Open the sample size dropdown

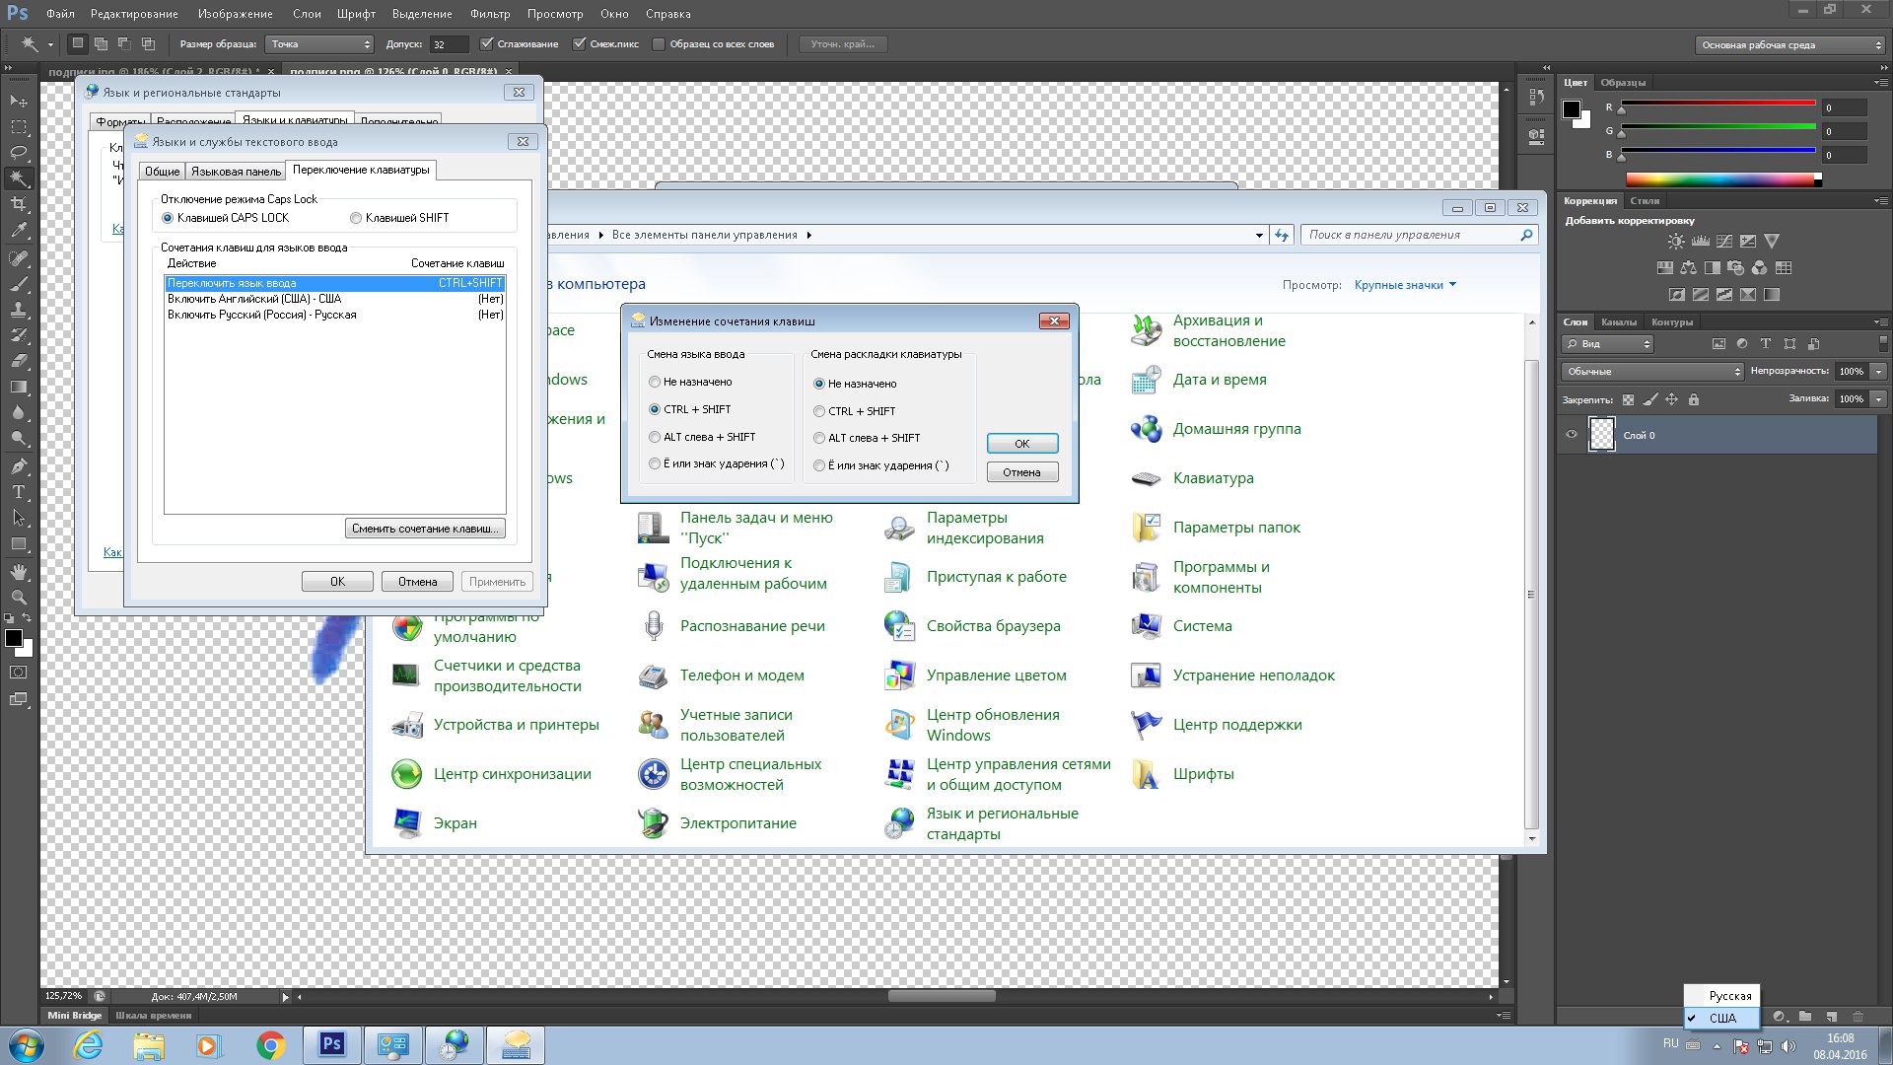(x=321, y=43)
